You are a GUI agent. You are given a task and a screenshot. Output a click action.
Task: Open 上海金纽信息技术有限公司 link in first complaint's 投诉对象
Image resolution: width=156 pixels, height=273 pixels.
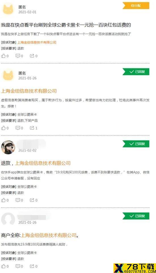37,42
